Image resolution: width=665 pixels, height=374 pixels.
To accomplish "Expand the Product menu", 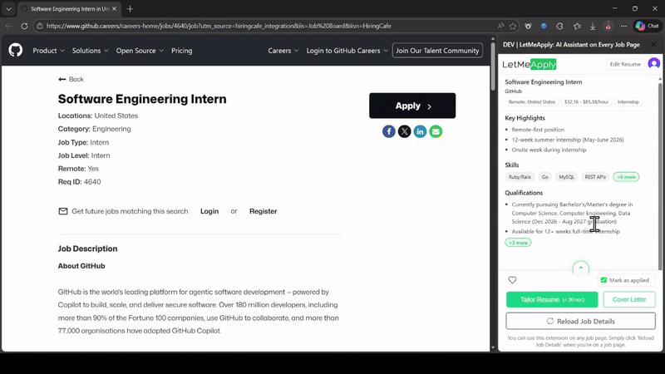I will tap(49, 51).
